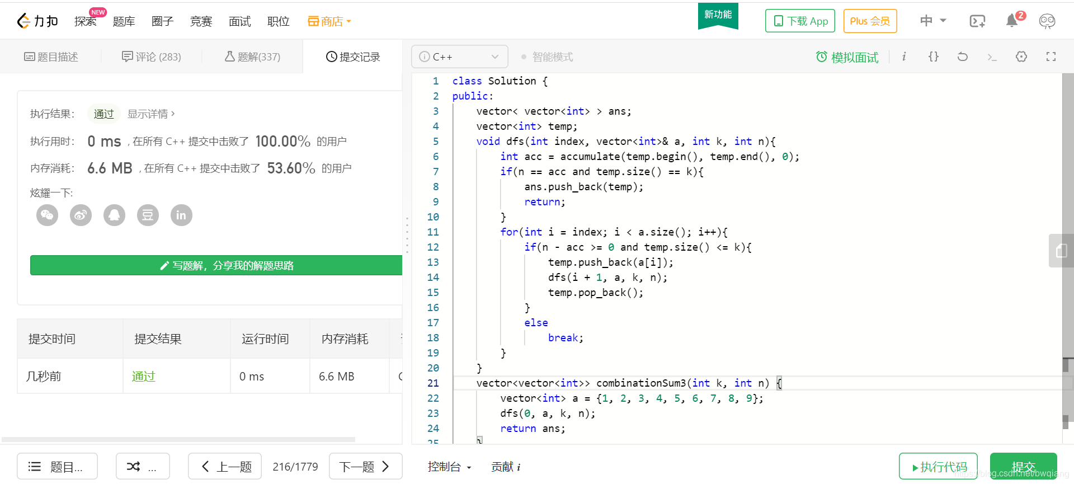The width and height of the screenshot is (1074, 484).
Task: Open 题库 in navigation bar
Action: 124,21
